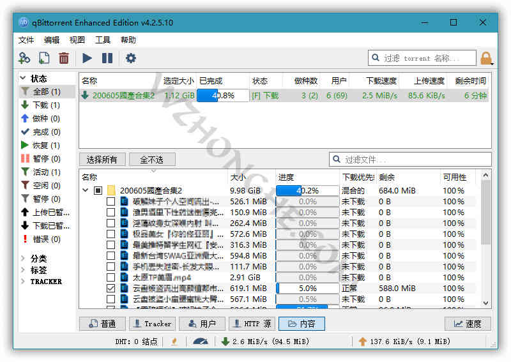Switch to the HTTP 源 tab
Screen dimensions: 511x362
coord(252,324)
